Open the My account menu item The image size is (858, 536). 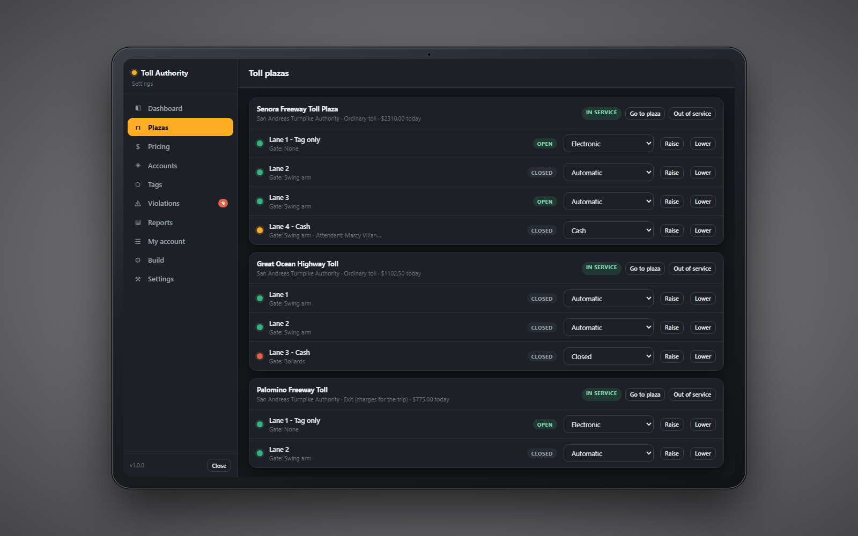coord(180,242)
